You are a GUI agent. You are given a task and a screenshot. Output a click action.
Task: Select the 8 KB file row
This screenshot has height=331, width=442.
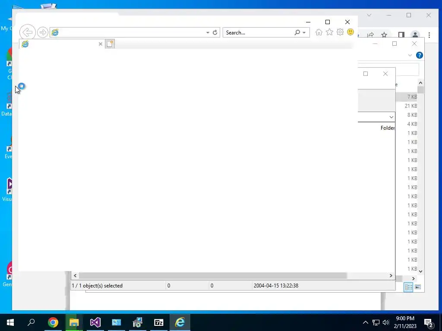406,115
